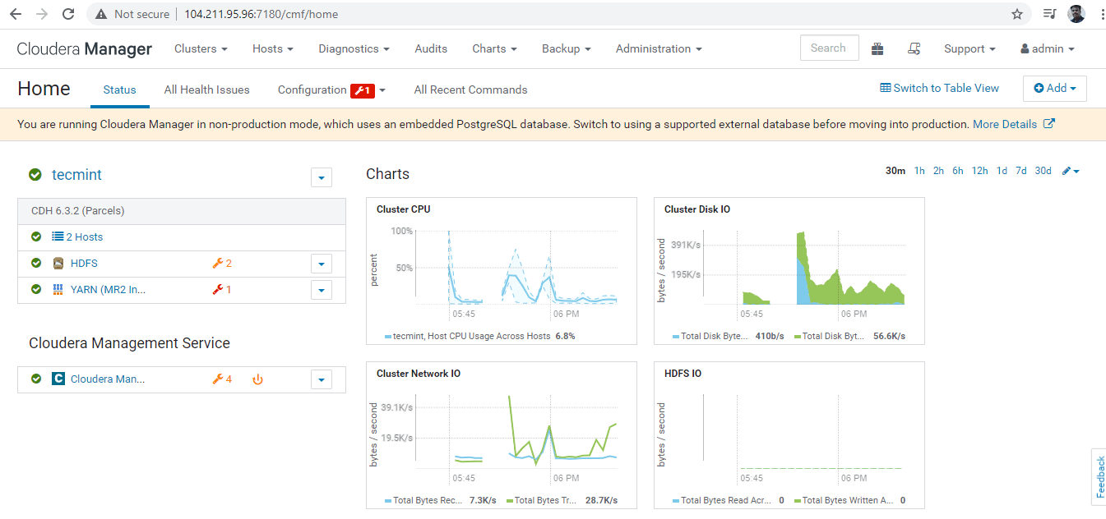Set chart time range to 6h

tap(958, 171)
